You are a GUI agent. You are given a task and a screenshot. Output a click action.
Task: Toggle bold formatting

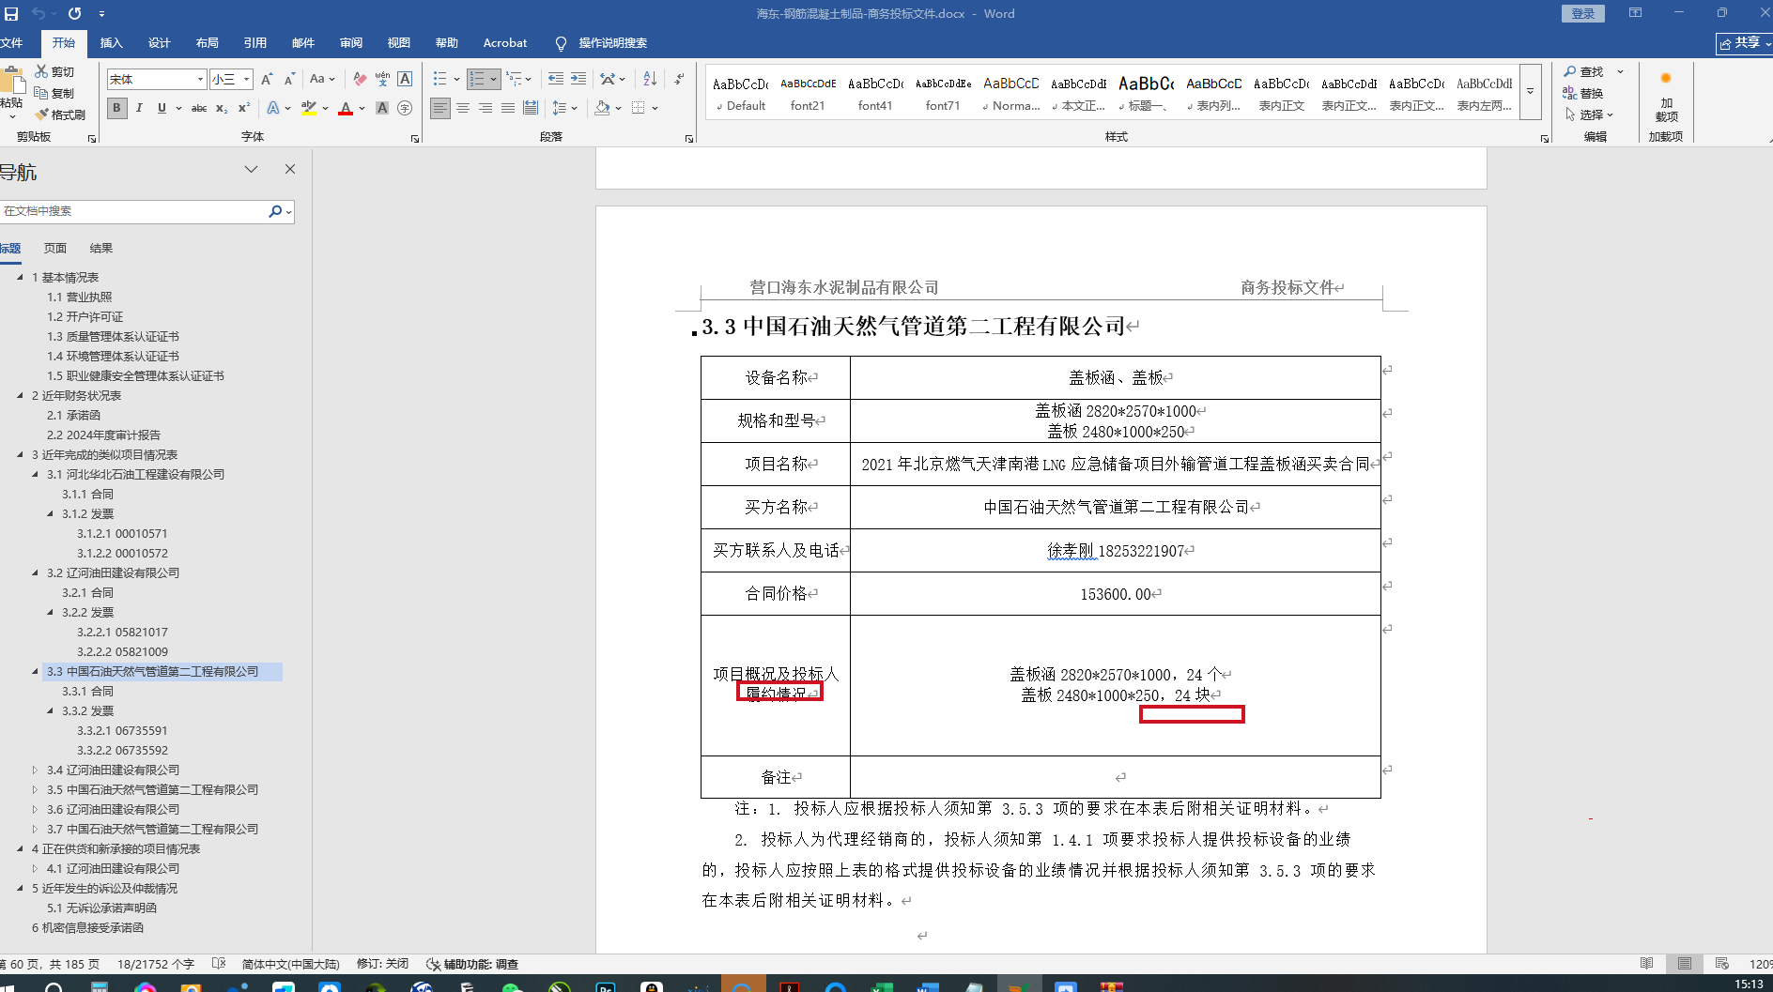click(x=116, y=108)
